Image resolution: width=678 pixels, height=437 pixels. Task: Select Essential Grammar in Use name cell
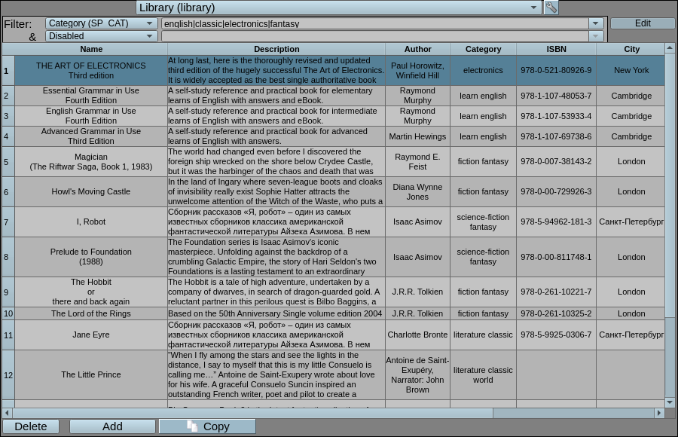[x=91, y=96]
